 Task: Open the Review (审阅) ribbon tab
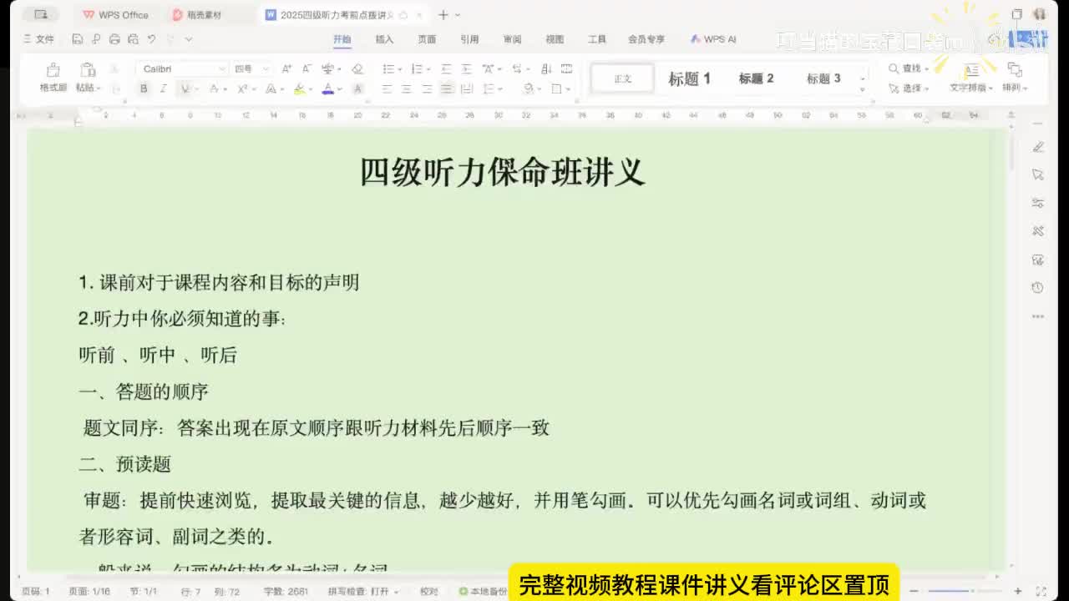[512, 39]
